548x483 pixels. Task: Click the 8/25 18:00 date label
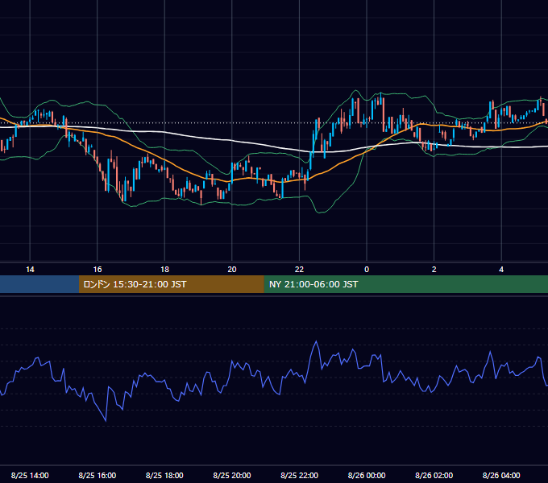164,475
